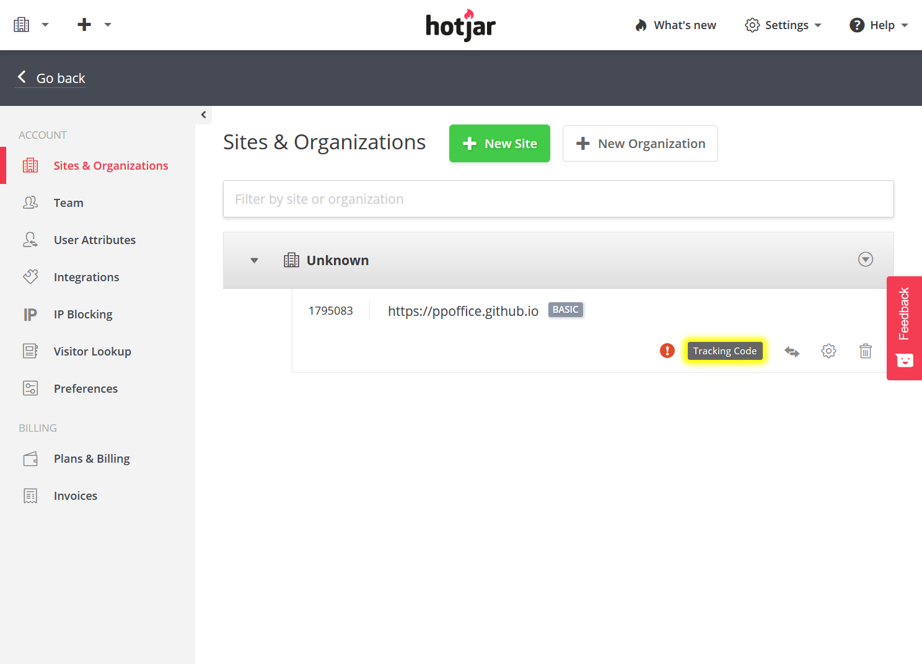Go back to the previous page
The height and width of the screenshot is (664, 922).
coord(51,78)
